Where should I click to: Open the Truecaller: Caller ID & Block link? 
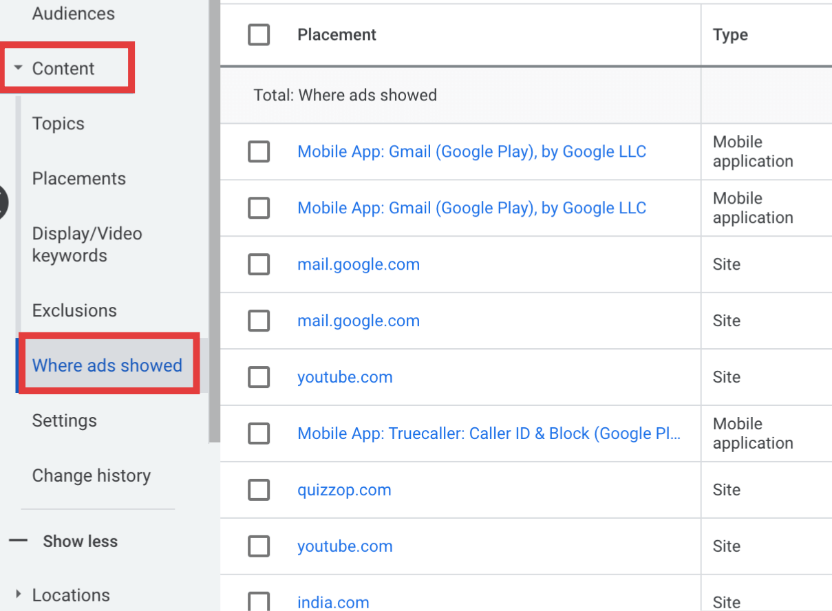(489, 433)
